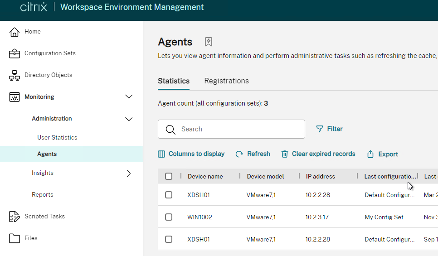Sort by Device name column header

pos(205,176)
